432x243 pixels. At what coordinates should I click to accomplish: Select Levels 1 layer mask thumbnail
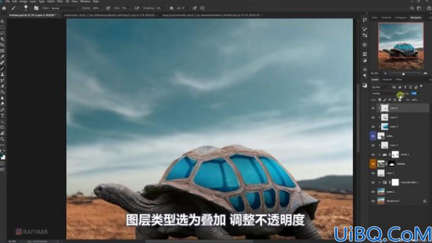[x=395, y=155]
